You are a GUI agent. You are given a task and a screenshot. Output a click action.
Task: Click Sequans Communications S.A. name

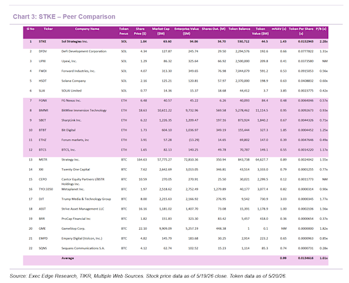click(x=83, y=248)
